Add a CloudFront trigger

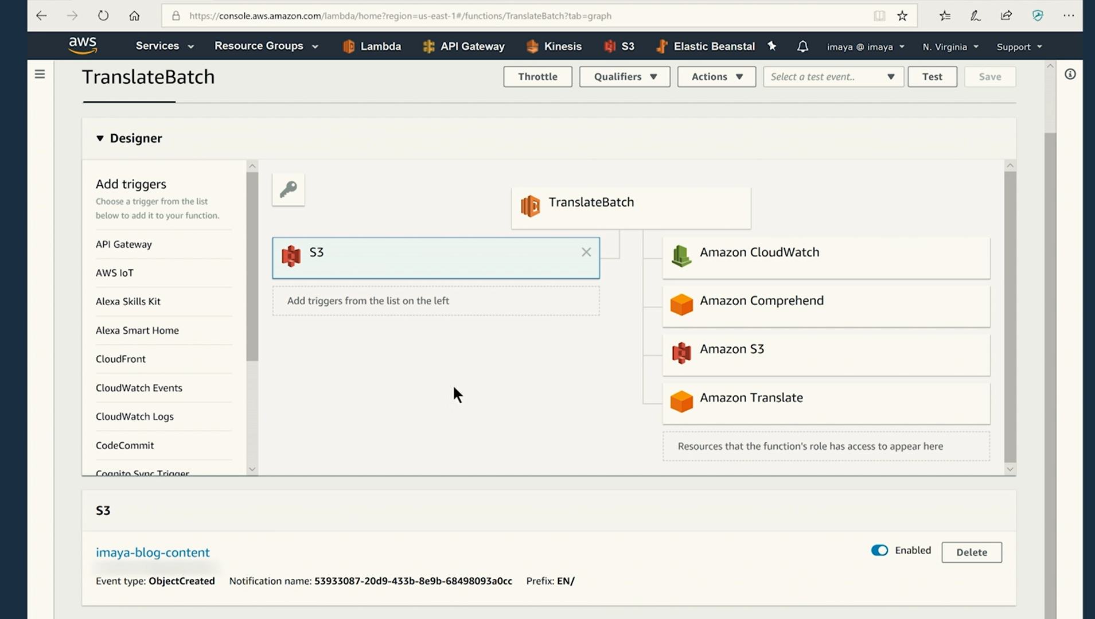tap(120, 359)
